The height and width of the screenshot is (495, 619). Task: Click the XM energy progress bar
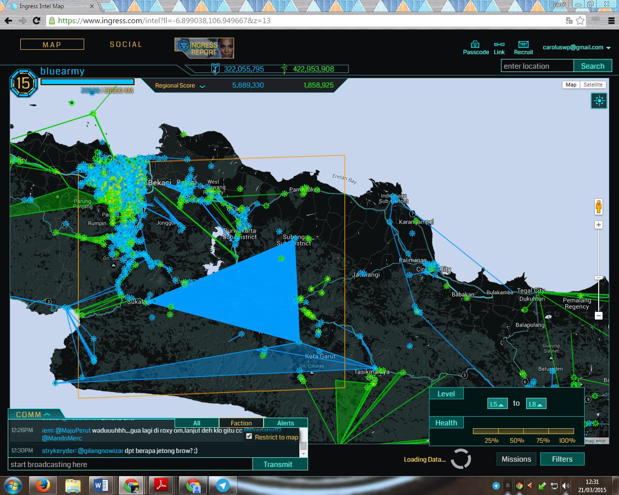(88, 82)
